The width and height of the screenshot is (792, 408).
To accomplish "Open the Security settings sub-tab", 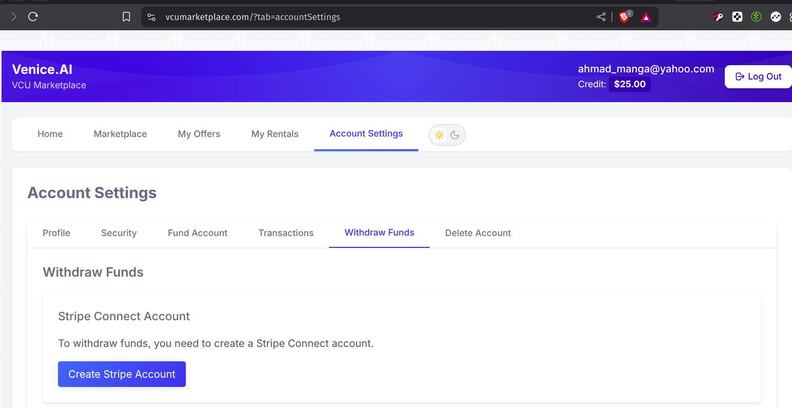I will coord(119,233).
